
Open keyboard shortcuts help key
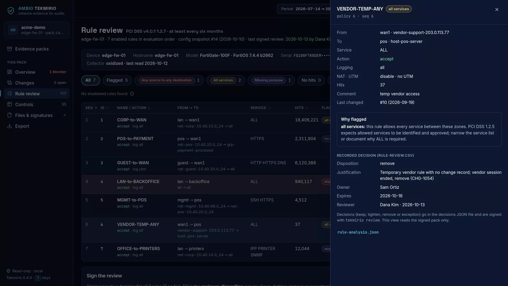(x=38, y=278)
